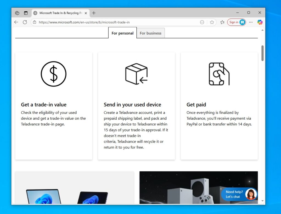
Task: Open a new browser tab
Action: click(x=94, y=13)
